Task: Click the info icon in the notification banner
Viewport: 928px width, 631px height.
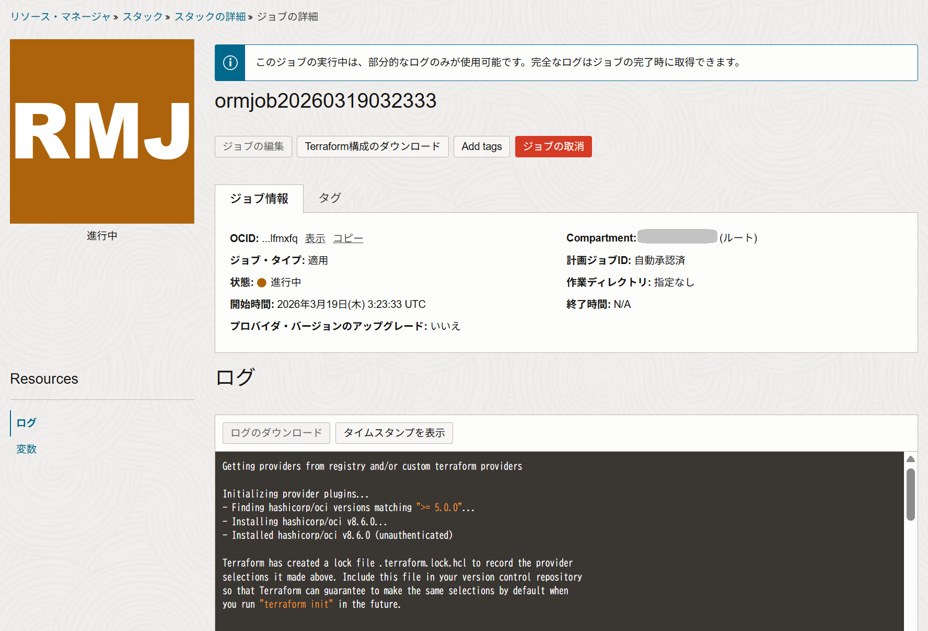Action: coord(230,62)
